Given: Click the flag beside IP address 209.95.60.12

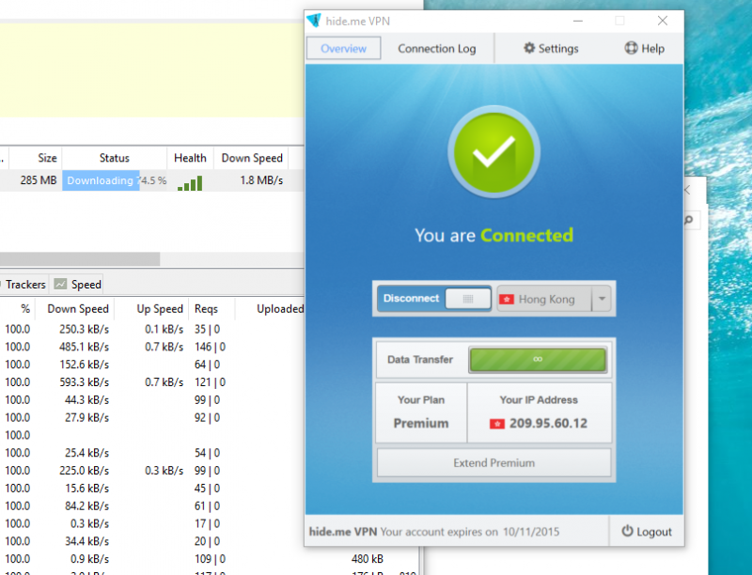Looking at the screenshot, I should point(497,424).
